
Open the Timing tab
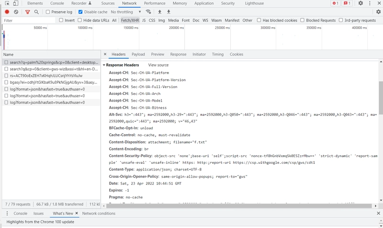[218, 54]
